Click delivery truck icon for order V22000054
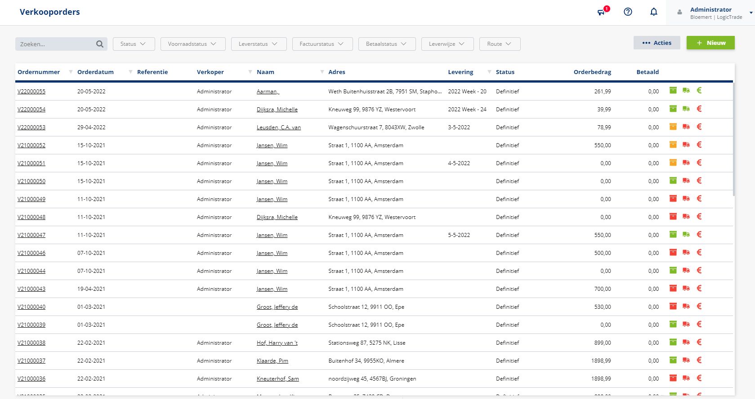Viewport: 755px width, 399px height. [686, 109]
